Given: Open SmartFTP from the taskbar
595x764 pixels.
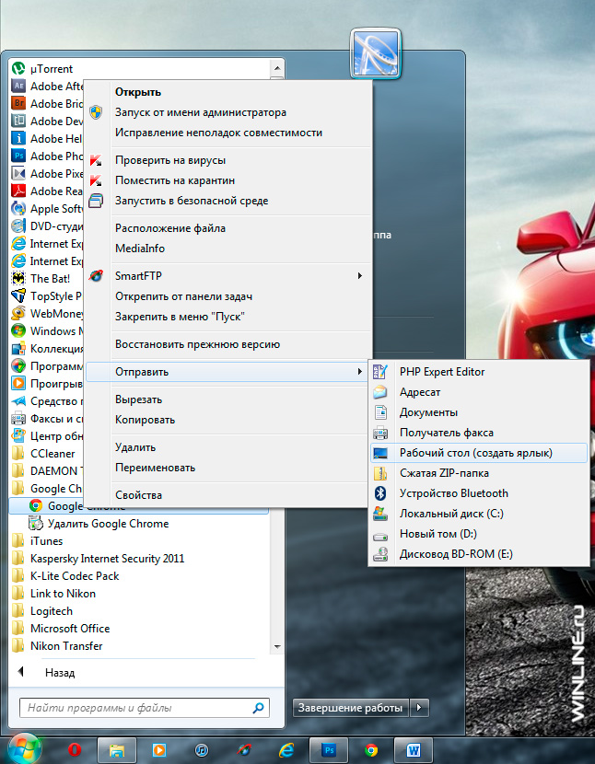Looking at the screenshot, I should click(244, 749).
